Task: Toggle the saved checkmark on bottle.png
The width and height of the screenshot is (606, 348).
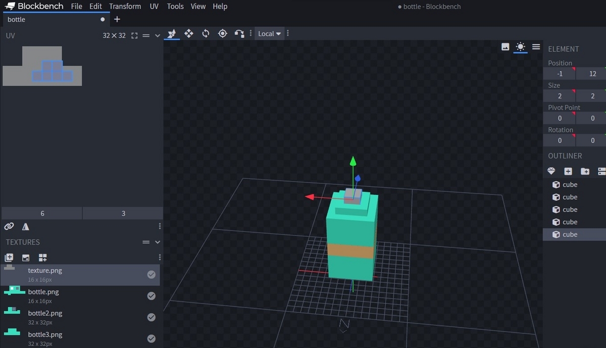Action: [151, 296]
